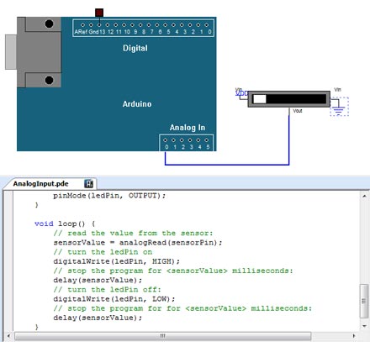The image size is (370, 342).
Task: Click the last 'delay(sensorValue);' line
Action: pyautogui.click(x=98, y=318)
